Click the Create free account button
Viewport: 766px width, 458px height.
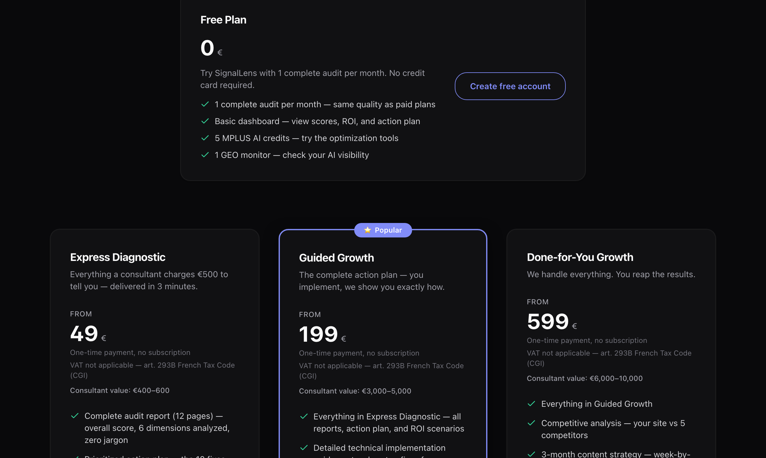(x=510, y=86)
